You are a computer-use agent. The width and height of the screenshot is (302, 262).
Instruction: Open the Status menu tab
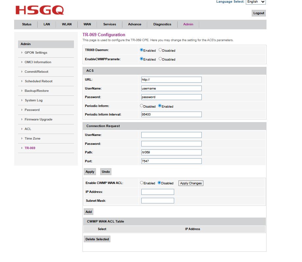[x=27, y=24]
